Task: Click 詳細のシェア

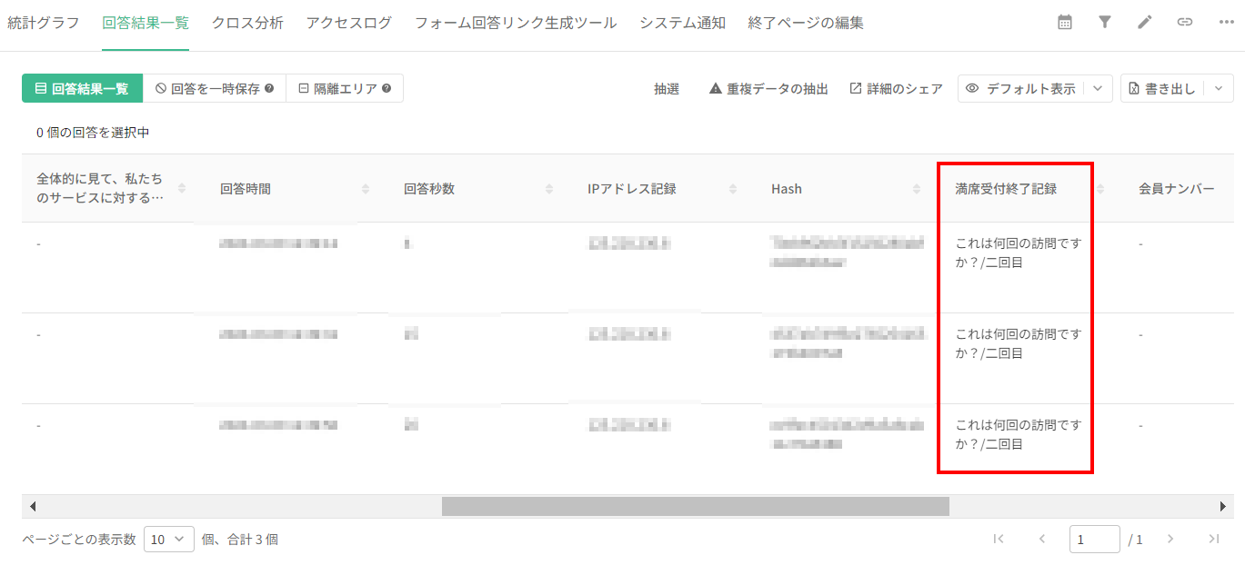Action: coord(896,89)
